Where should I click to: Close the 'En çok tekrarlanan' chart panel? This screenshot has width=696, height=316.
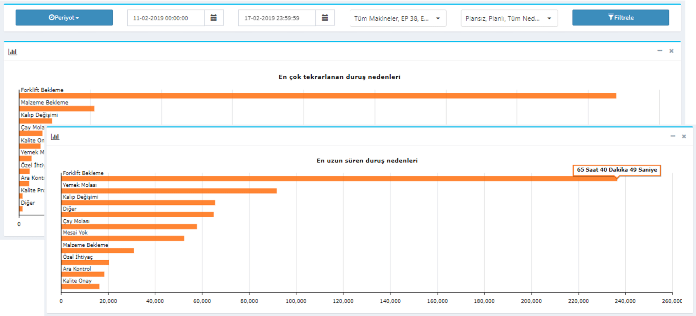671,51
